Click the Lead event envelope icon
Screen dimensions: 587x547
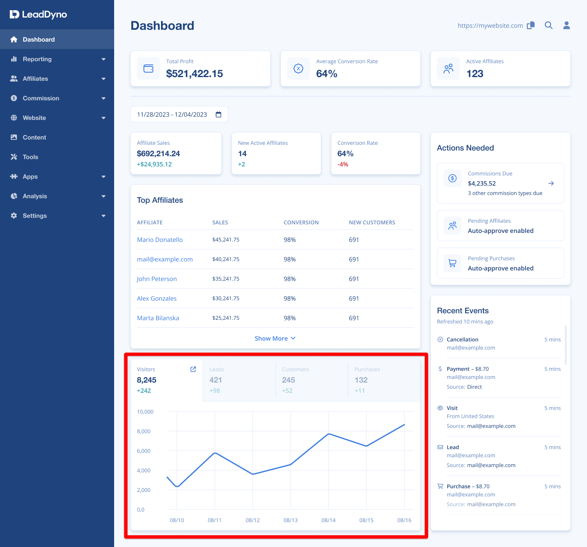coord(440,447)
